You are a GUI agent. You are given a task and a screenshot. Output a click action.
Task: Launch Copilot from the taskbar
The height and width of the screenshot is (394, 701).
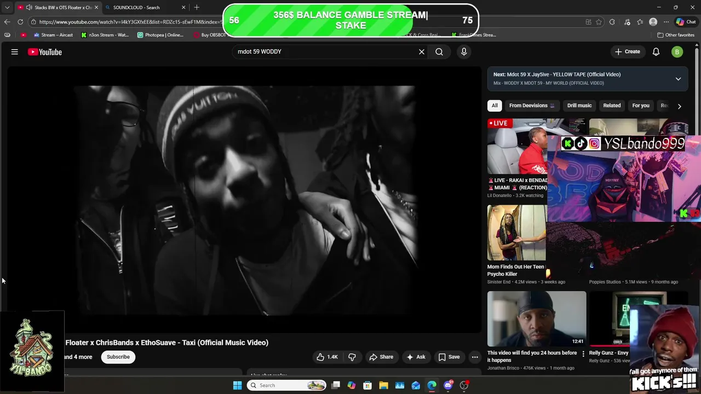click(352, 385)
